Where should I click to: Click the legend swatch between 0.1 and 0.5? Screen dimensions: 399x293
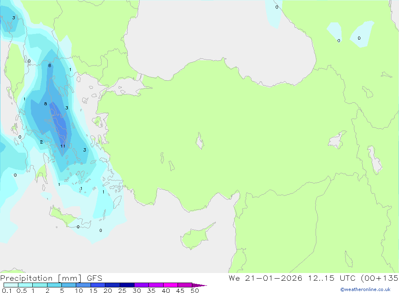[11, 285]
